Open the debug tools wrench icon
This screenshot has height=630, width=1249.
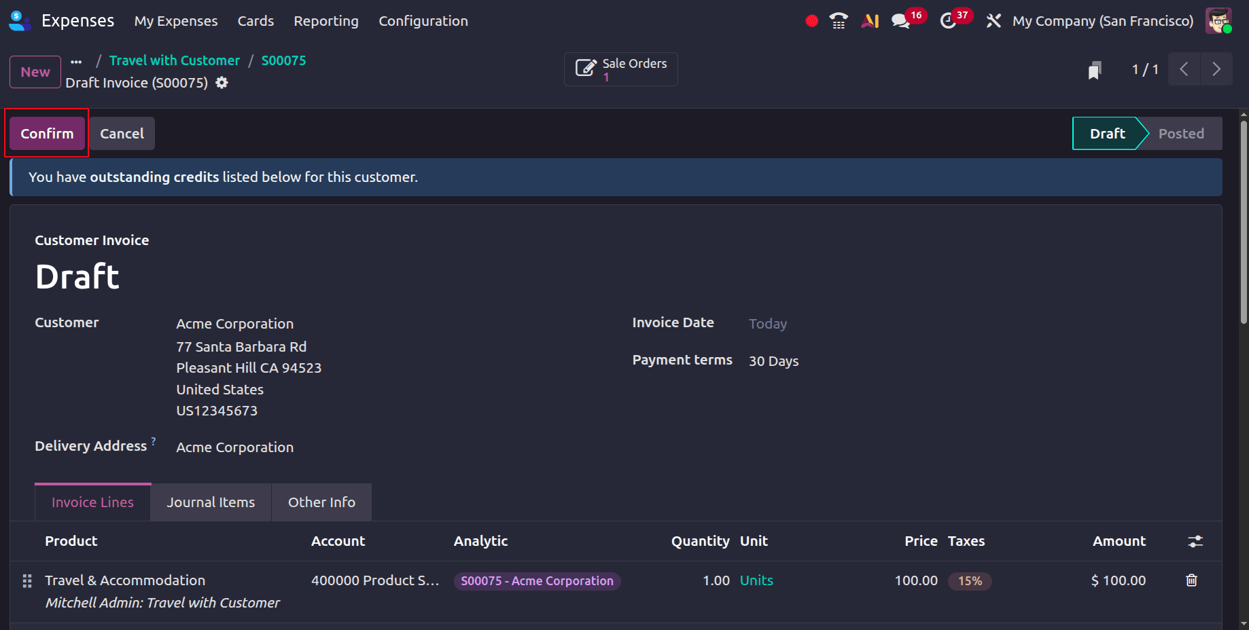pyautogui.click(x=993, y=21)
